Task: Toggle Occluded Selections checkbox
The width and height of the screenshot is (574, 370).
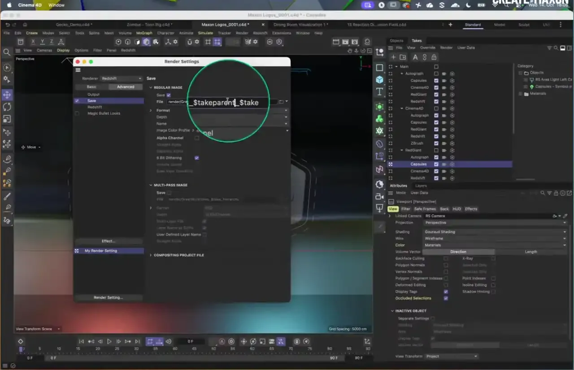Action: tap(446, 298)
